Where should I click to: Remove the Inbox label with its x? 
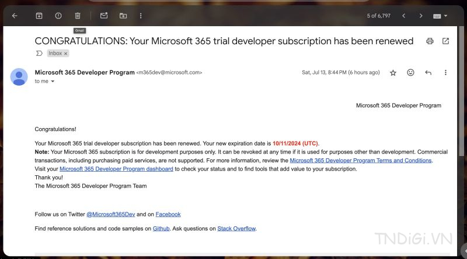pos(65,54)
